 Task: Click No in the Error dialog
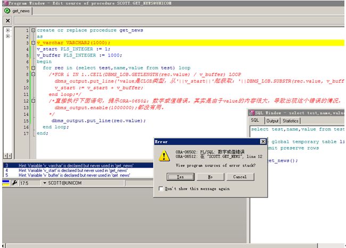[x=210, y=177]
